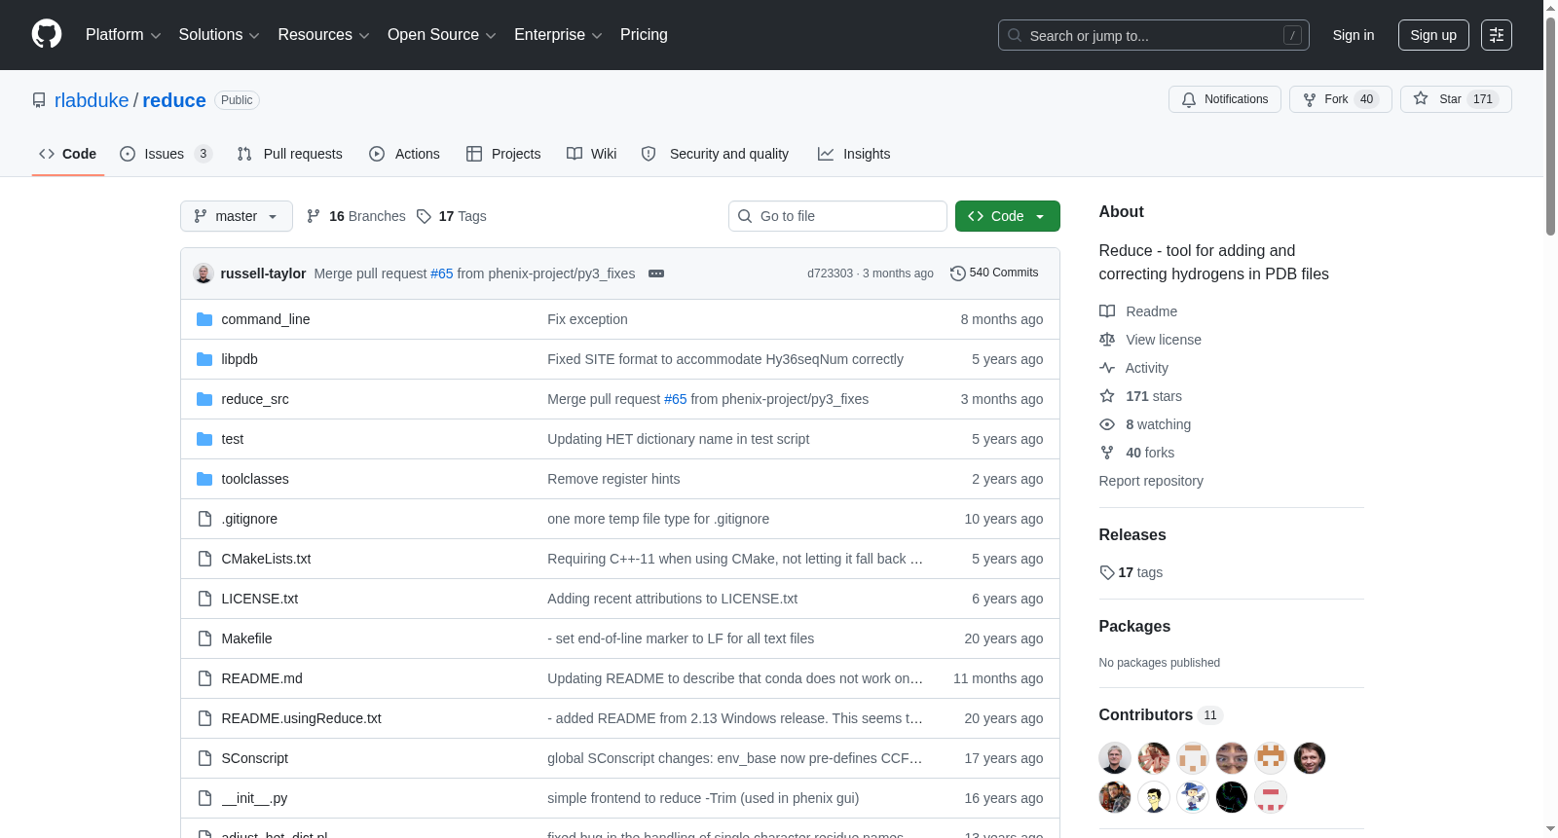Click the fork icon beside 40 forks
The height and width of the screenshot is (838, 1558).
coord(1107,453)
